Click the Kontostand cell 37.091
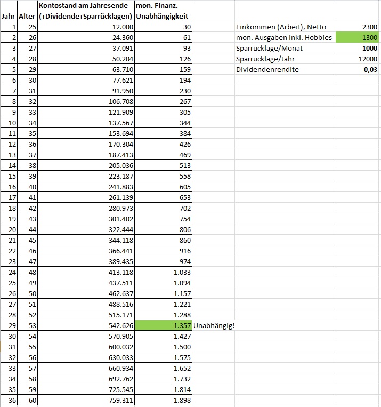This screenshot has height=407, width=381. point(86,48)
